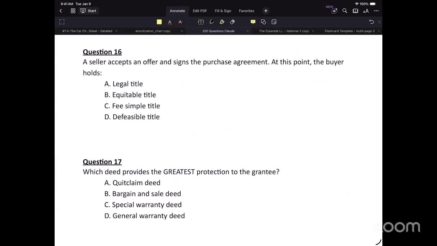The image size is (437, 246).
Task: Close the '#1 In The Car Ch...Sheet' tab
Action: [116, 31]
